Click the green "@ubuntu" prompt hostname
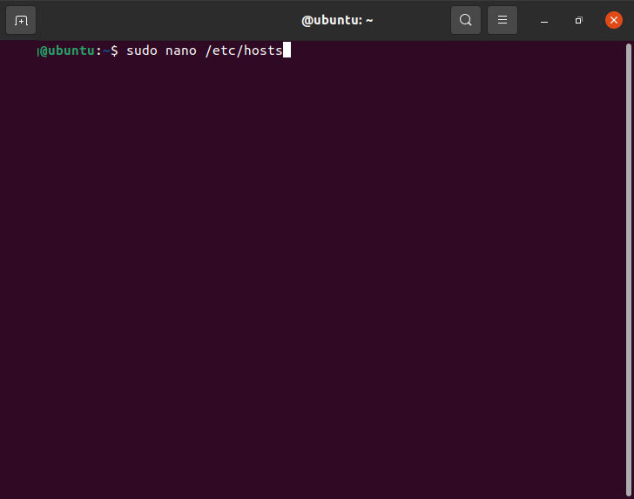634x499 pixels. pyautogui.click(x=67, y=51)
